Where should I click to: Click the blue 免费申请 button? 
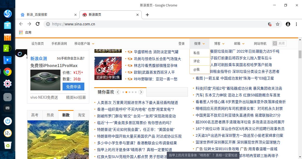pyautogui.click(x=73, y=86)
